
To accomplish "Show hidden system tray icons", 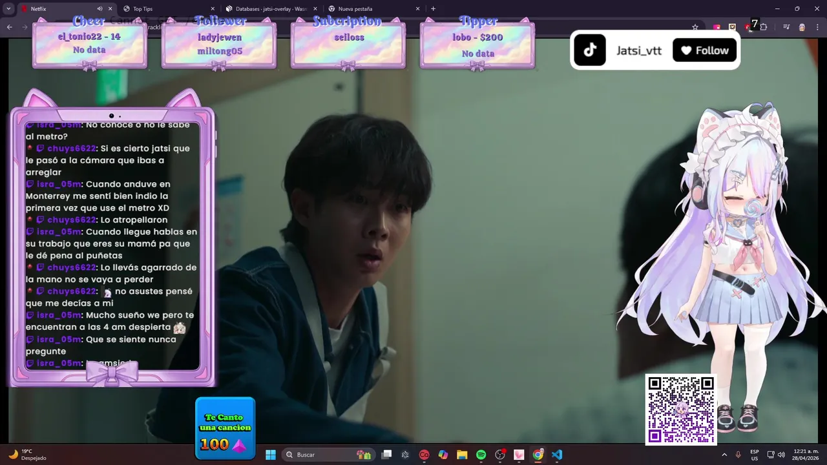I will point(724,455).
